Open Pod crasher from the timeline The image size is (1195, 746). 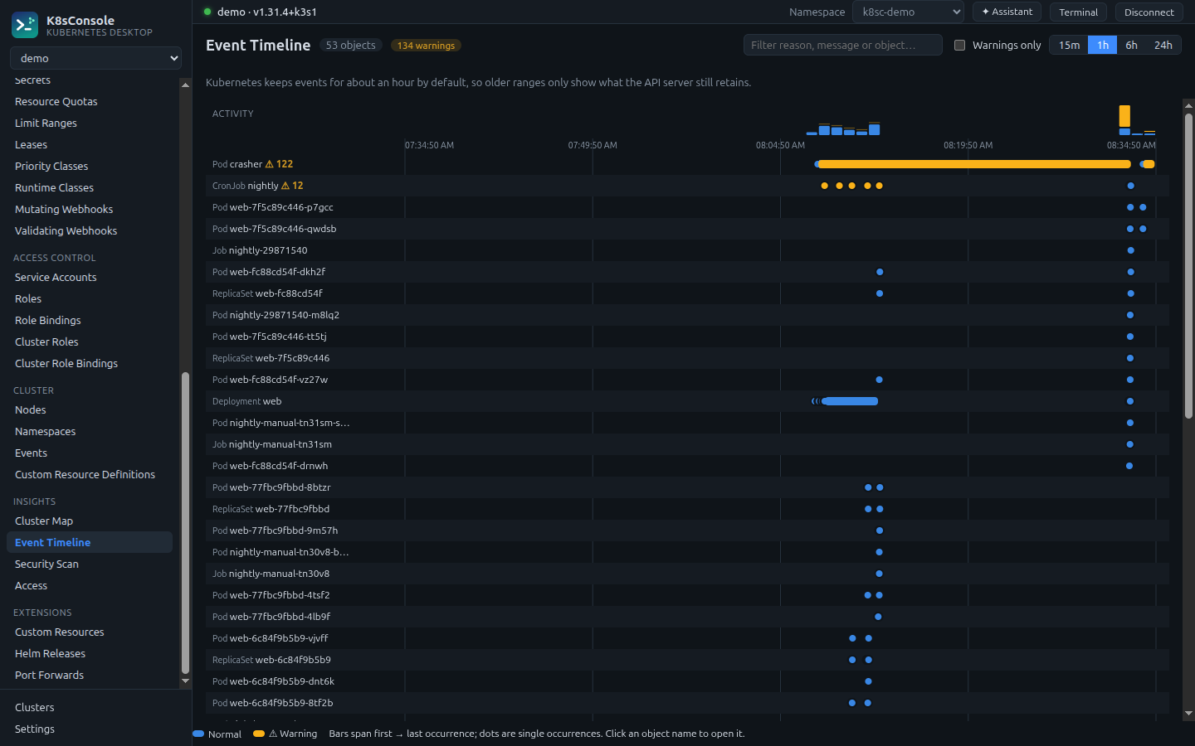(x=246, y=164)
